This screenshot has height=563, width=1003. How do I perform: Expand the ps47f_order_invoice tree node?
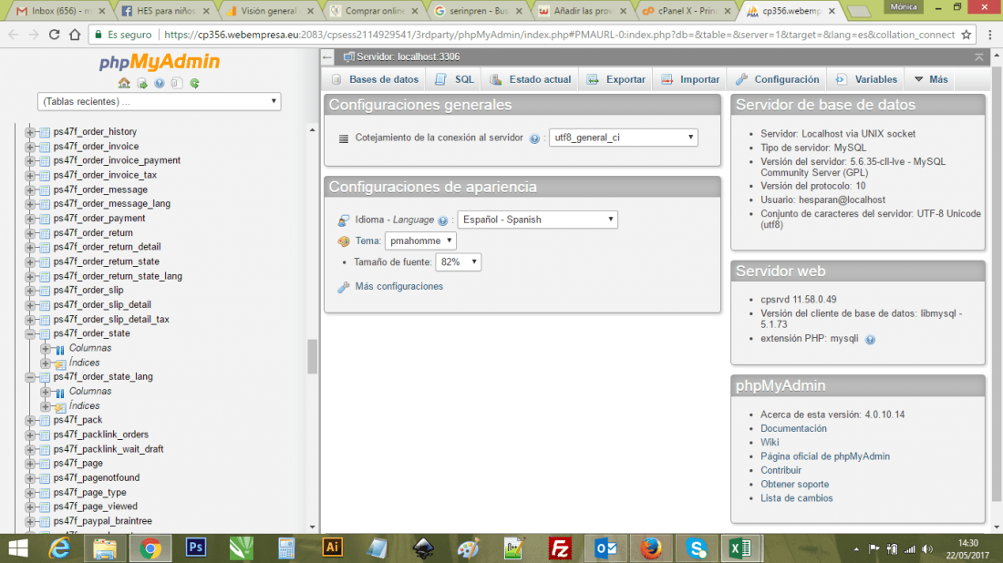click(30, 147)
